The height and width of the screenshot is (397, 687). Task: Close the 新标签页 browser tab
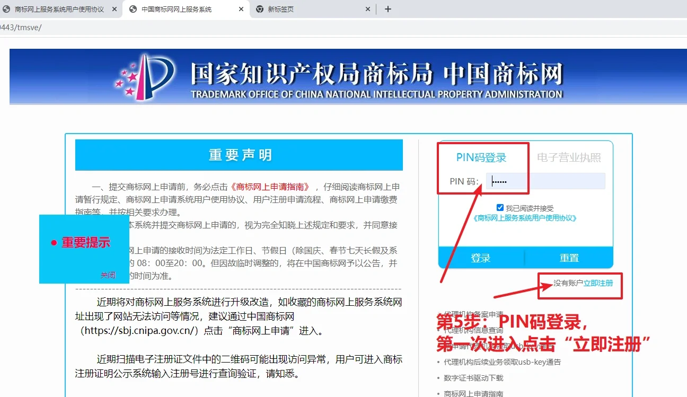[368, 9]
